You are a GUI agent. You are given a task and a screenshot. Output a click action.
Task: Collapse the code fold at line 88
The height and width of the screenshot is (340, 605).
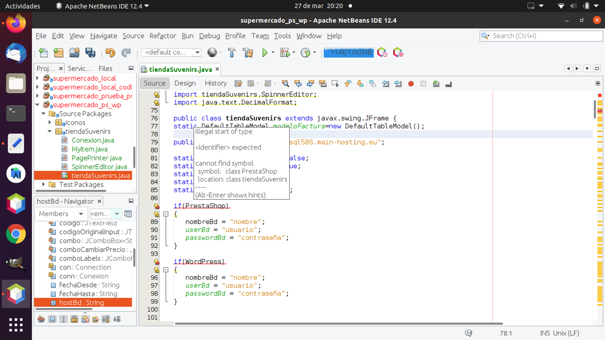tap(166, 214)
